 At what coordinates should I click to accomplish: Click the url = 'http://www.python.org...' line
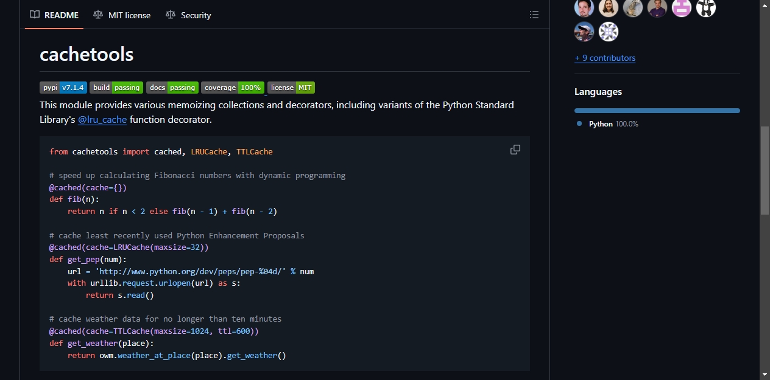click(191, 272)
